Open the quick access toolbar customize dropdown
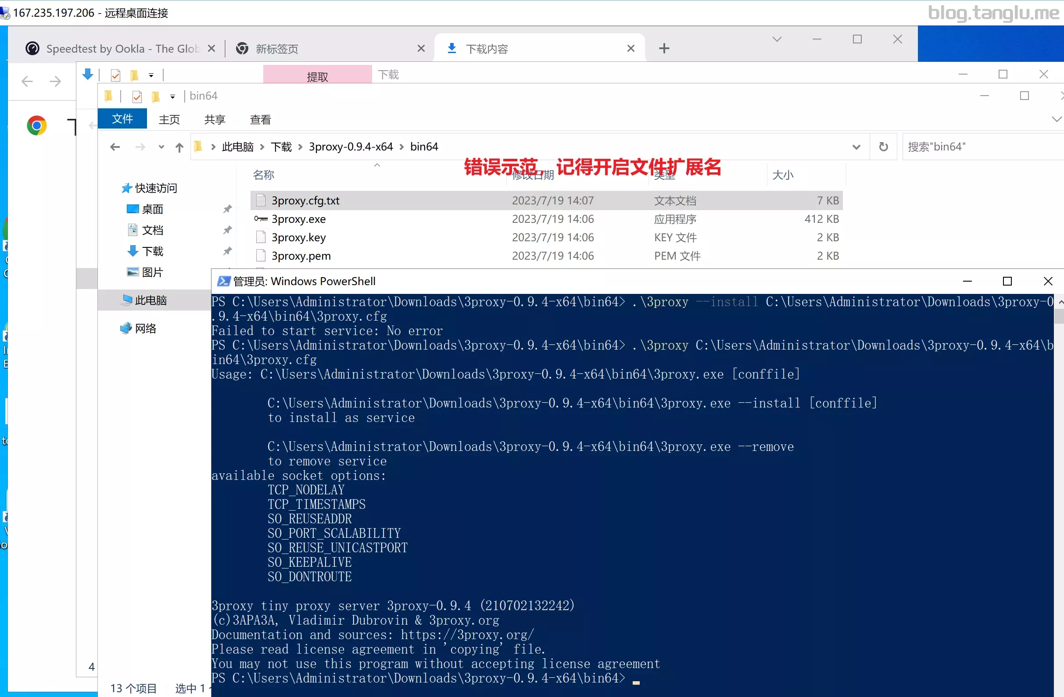This screenshot has height=697, width=1064. coord(172,96)
